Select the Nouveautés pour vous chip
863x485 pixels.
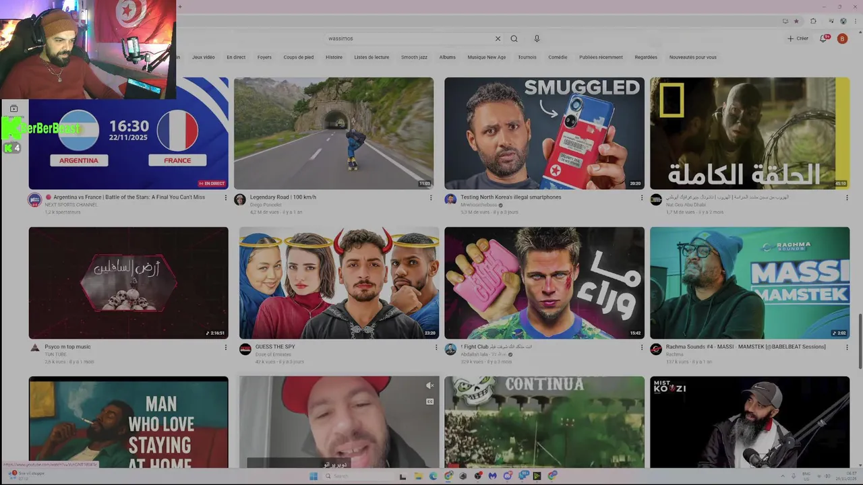(x=692, y=57)
